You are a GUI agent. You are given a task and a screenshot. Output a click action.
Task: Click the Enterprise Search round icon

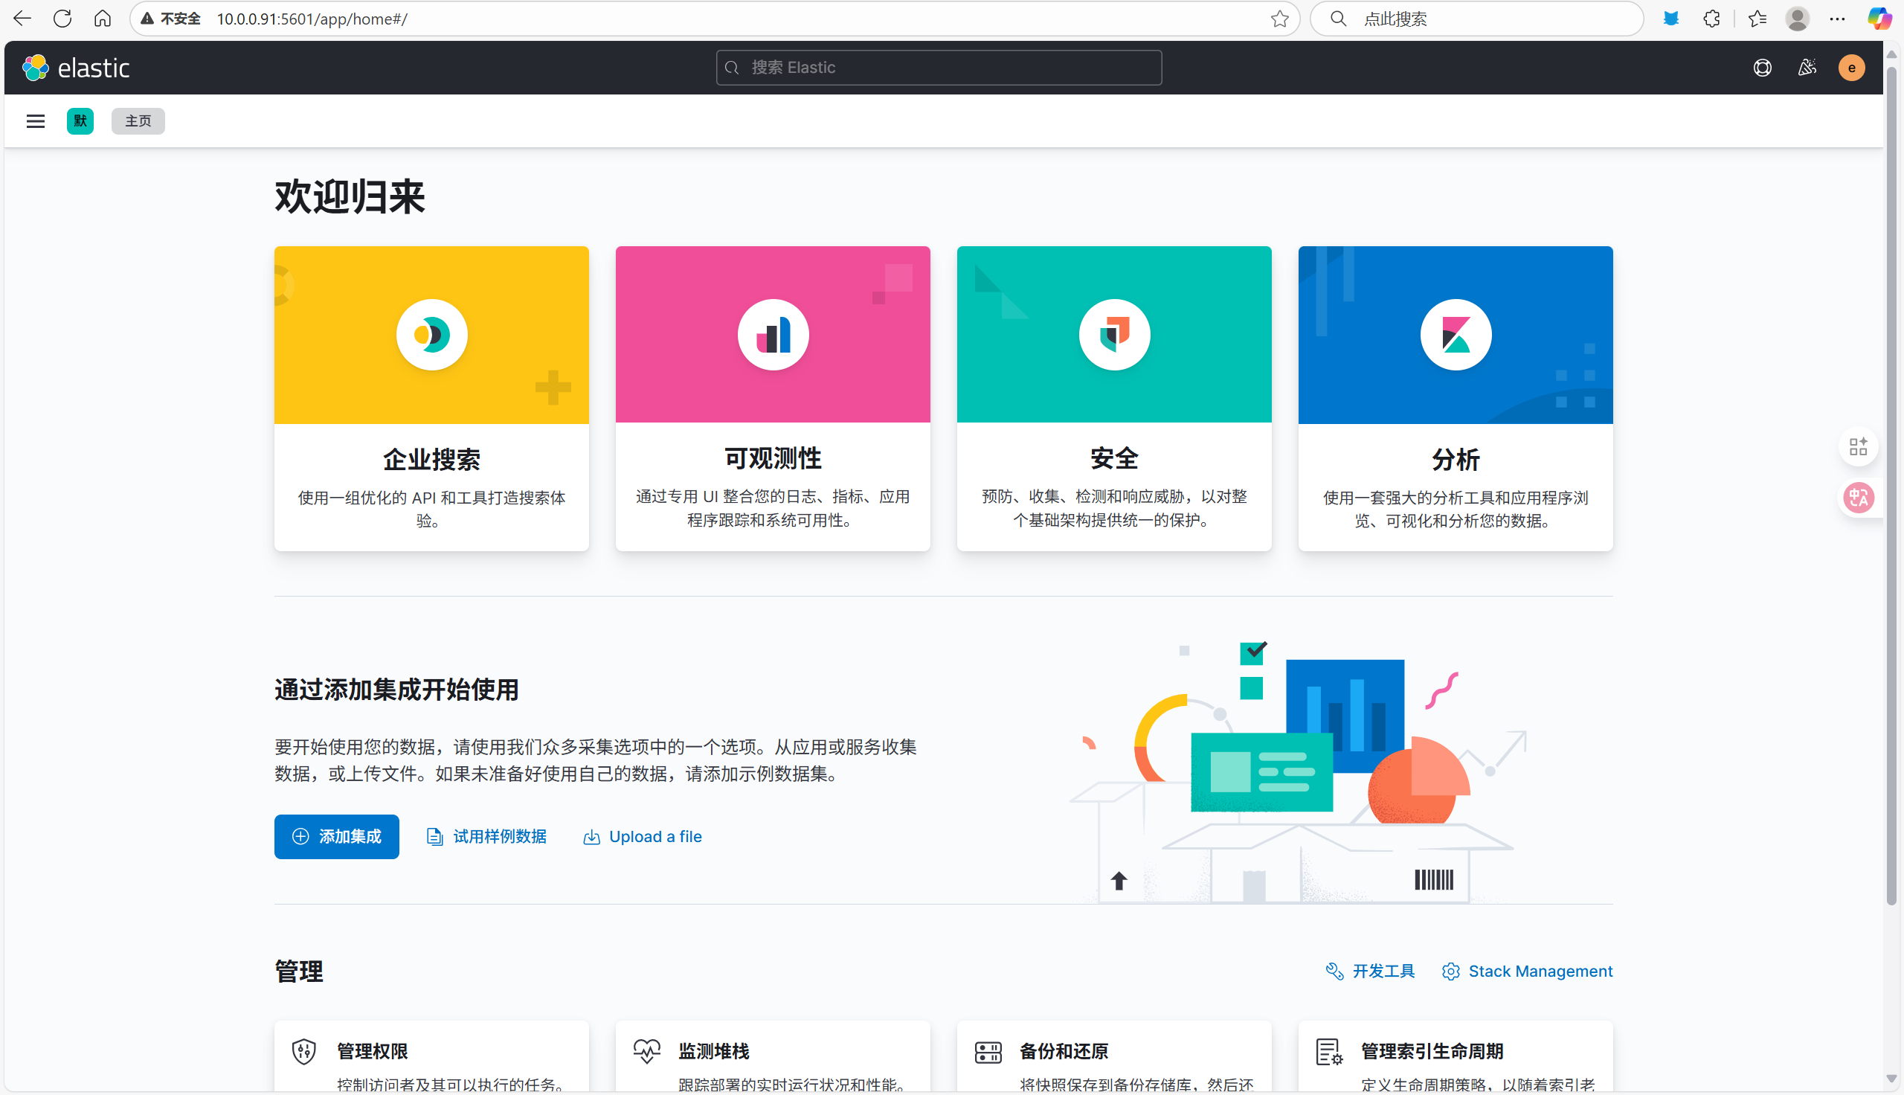[x=431, y=335]
